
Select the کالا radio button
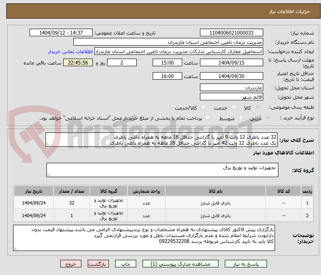click(257, 107)
